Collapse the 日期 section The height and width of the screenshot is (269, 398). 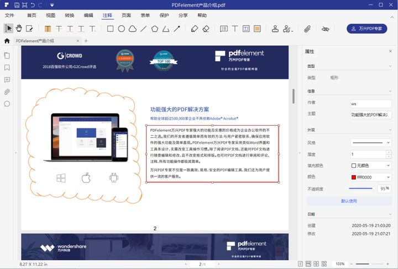tap(390, 214)
